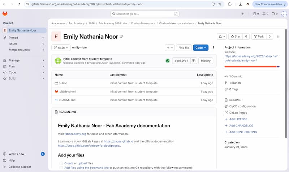This screenshot has height=172, width=289.
Task: Click the shield visibility icon beside project title
Action: click(x=121, y=36)
